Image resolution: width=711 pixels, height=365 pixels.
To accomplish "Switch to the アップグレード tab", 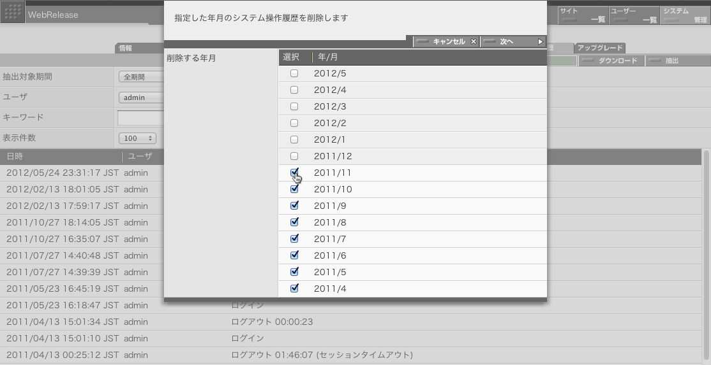I will 599,48.
